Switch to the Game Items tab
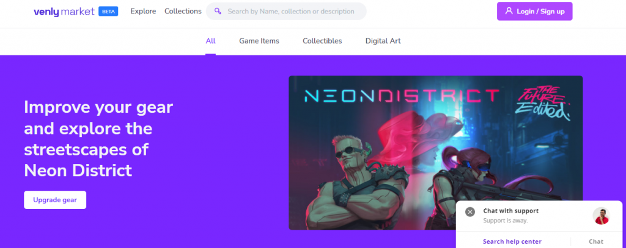The height and width of the screenshot is (248, 626). (x=259, y=41)
